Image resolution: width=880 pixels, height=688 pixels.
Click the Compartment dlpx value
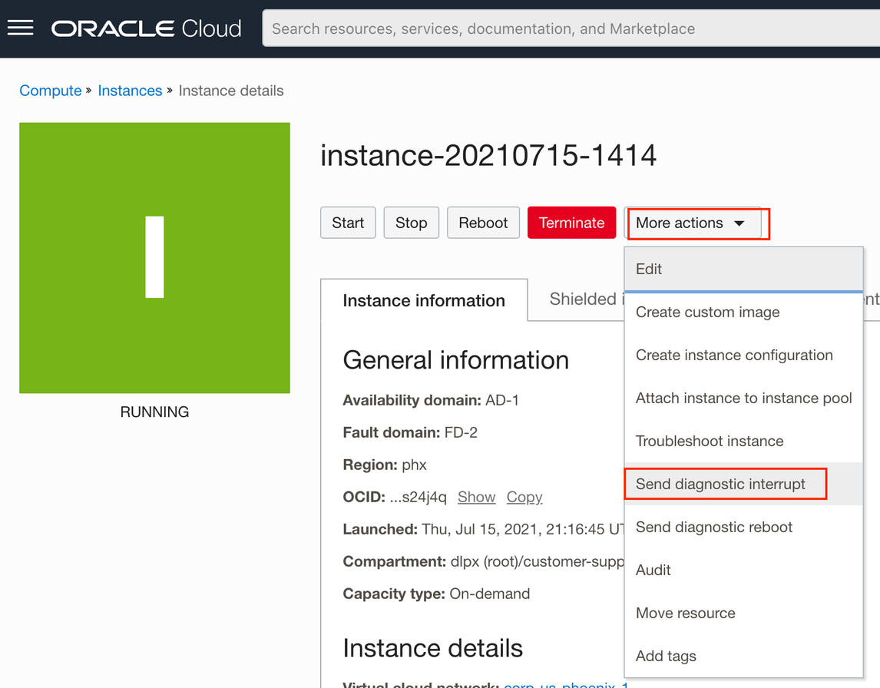click(537, 562)
